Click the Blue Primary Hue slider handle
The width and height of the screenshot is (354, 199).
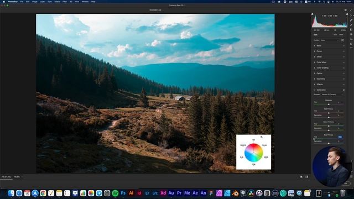(314, 139)
